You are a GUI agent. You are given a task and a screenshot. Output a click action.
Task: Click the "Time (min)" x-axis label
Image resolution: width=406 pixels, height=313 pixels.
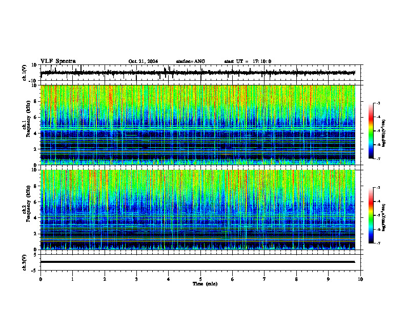click(205, 284)
